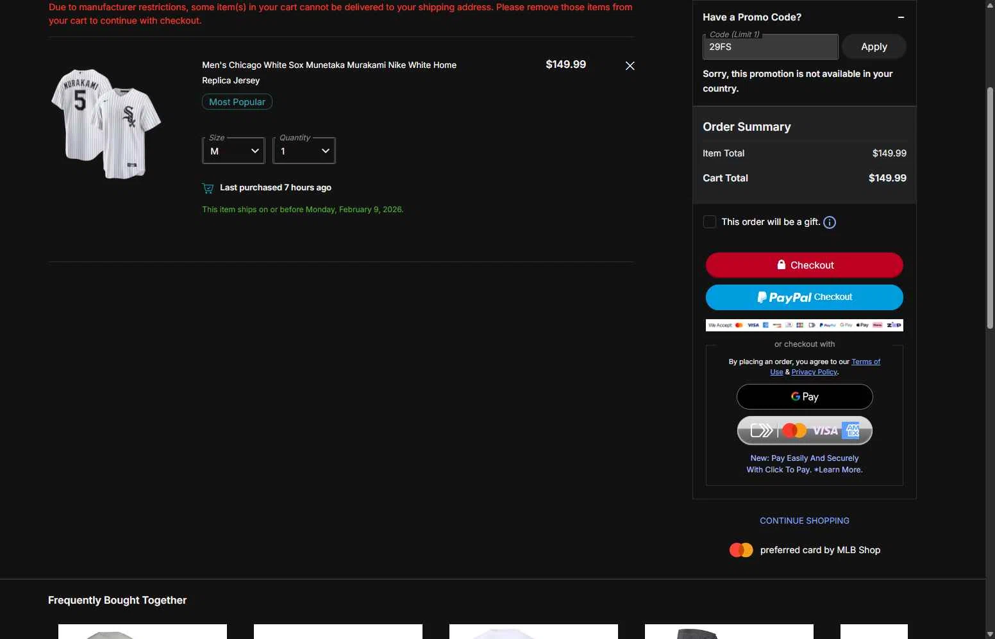Click the gift order info icon

click(830, 222)
